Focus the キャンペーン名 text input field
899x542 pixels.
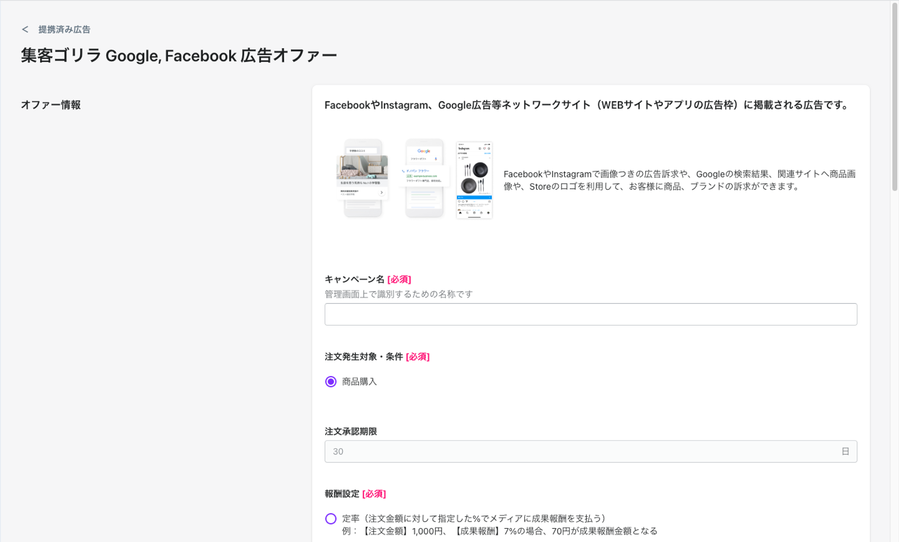(x=590, y=314)
